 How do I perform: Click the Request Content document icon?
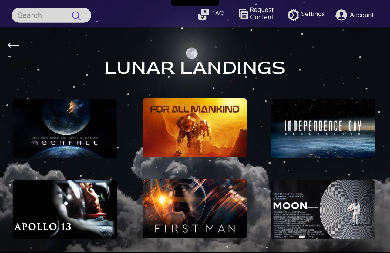[x=243, y=14]
